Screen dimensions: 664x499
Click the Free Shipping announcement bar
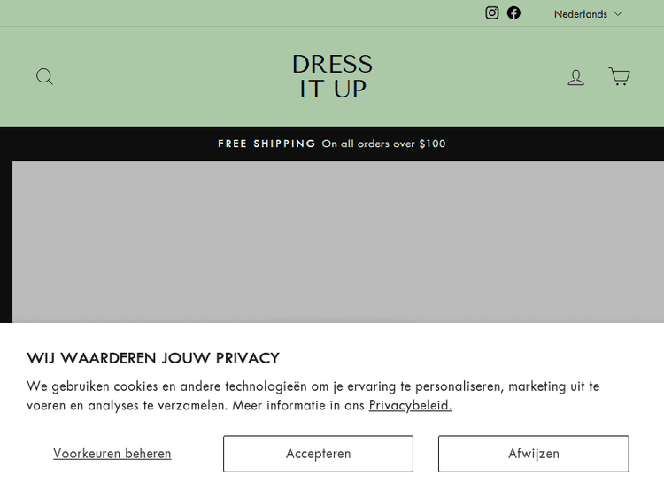(332, 144)
